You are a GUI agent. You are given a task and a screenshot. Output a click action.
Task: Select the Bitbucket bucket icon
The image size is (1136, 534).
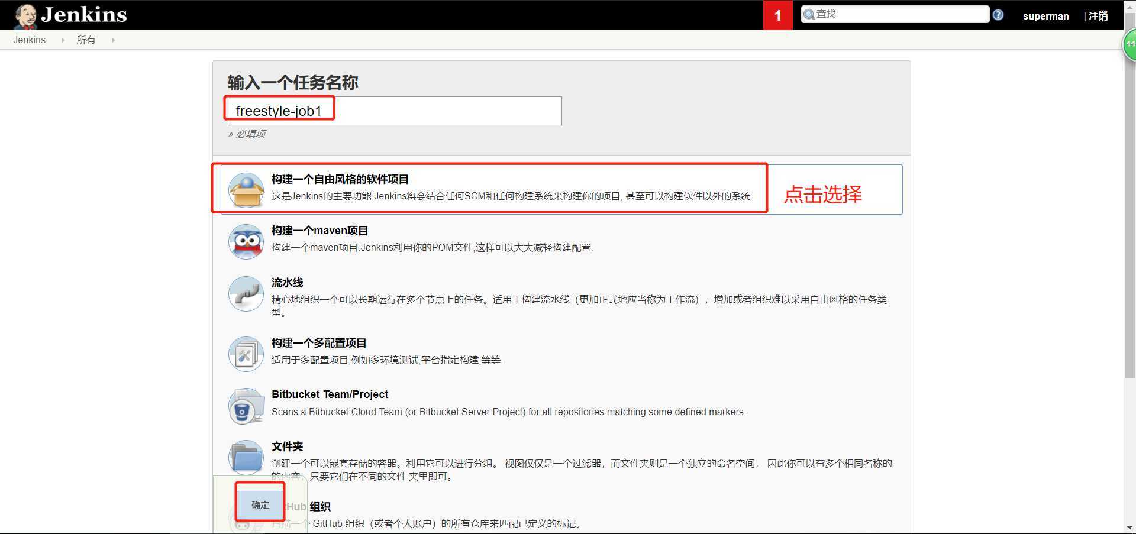(246, 406)
